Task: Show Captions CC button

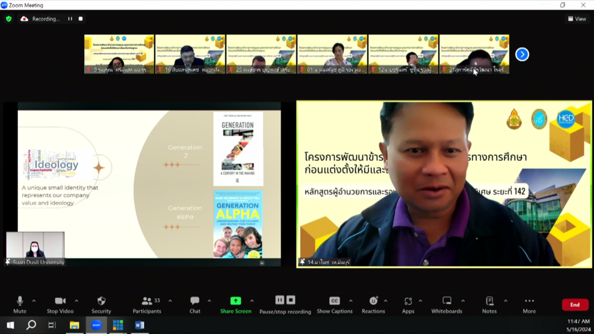Action: click(x=335, y=305)
